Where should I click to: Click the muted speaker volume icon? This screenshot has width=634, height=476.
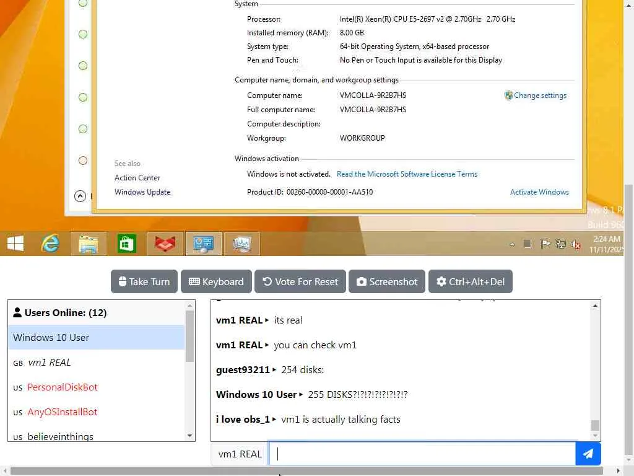pos(575,244)
